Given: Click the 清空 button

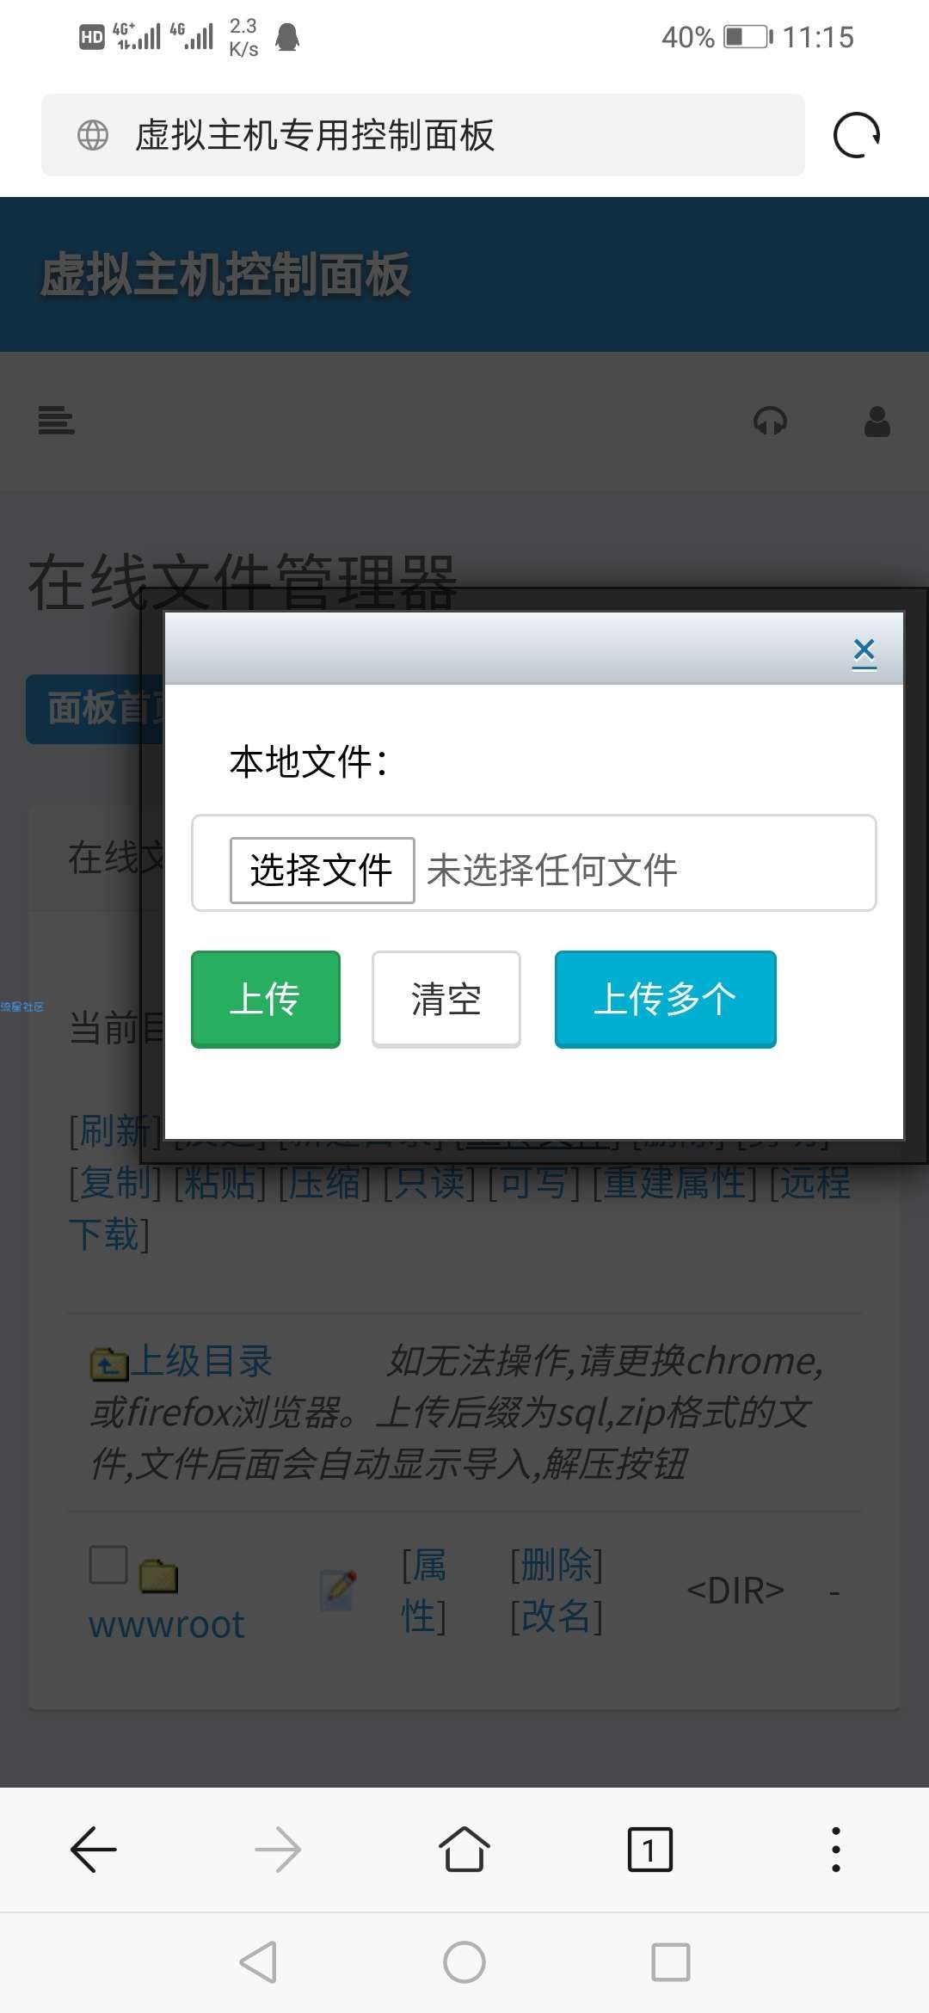Looking at the screenshot, I should (x=446, y=999).
